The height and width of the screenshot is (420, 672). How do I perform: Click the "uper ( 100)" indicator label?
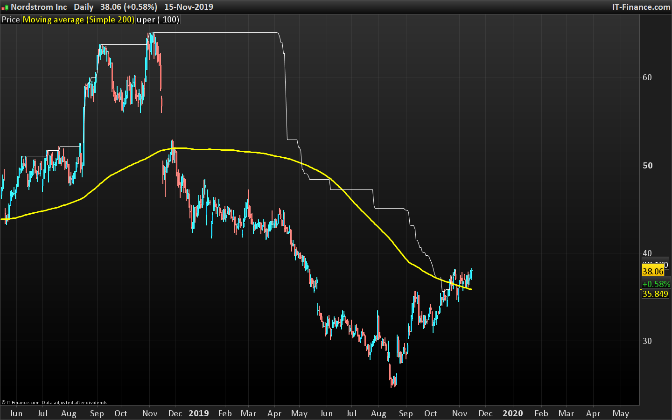[158, 20]
